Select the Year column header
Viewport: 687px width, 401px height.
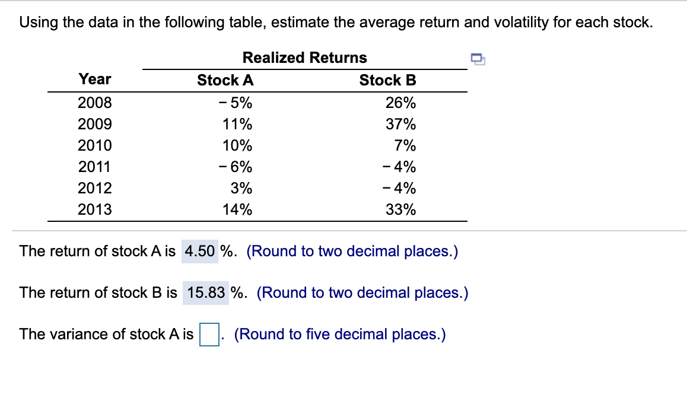[x=95, y=79]
